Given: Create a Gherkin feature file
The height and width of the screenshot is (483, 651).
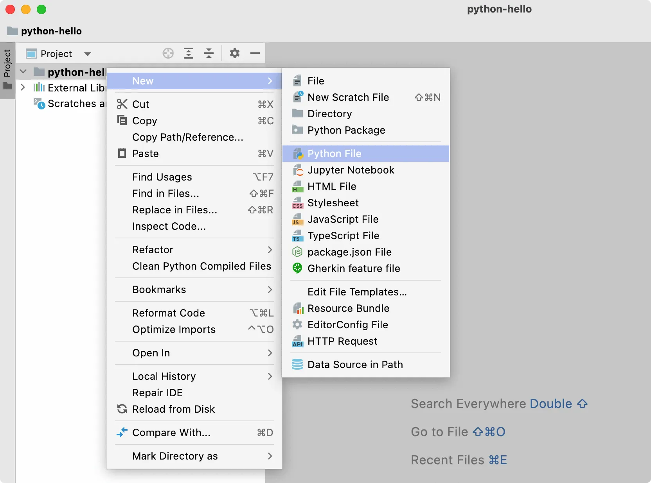Looking at the screenshot, I should [353, 268].
